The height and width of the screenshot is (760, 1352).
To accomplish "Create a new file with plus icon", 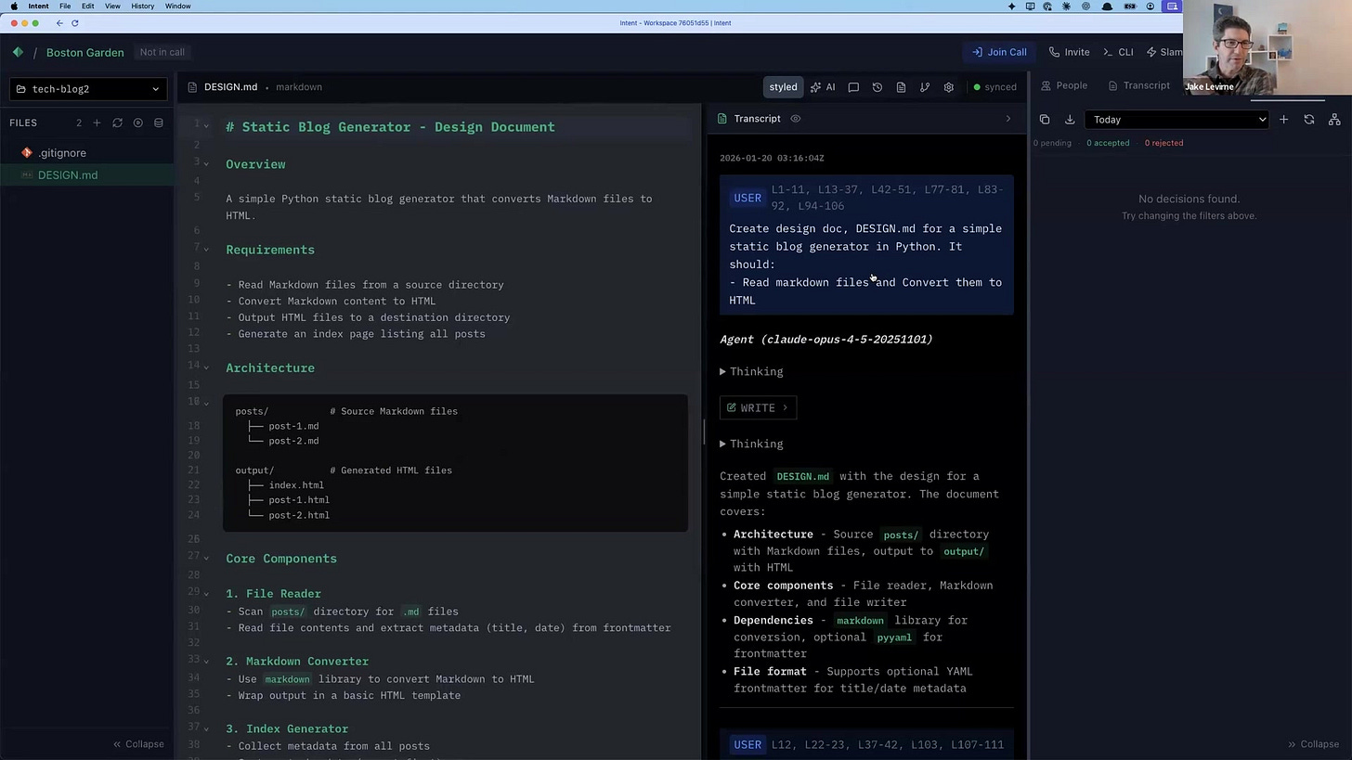I will pyautogui.click(x=97, y=122).
